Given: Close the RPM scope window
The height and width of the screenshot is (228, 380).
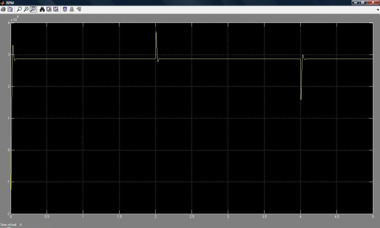Looking at the screenshot, I should click(x=373, y=2).
